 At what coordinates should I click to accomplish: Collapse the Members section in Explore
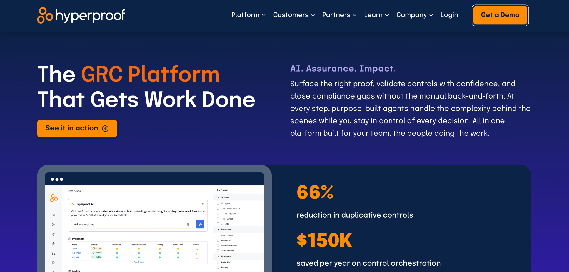tap(218, 230)
